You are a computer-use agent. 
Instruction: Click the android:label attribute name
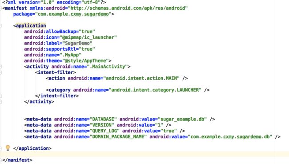coord(42,43)
